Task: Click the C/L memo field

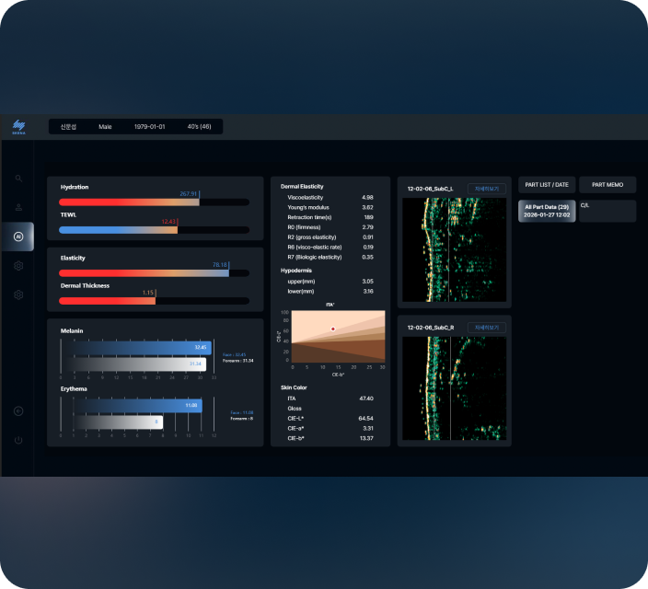Action: 607,211
